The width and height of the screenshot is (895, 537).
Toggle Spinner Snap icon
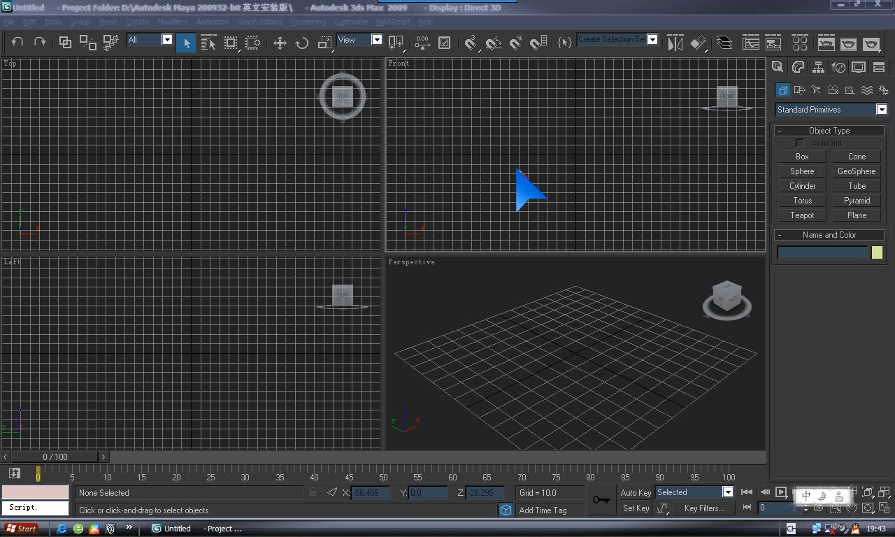pos(538,43)
